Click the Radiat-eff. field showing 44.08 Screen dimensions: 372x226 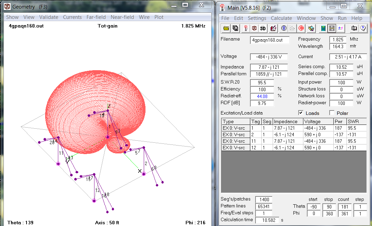(262, 96)
